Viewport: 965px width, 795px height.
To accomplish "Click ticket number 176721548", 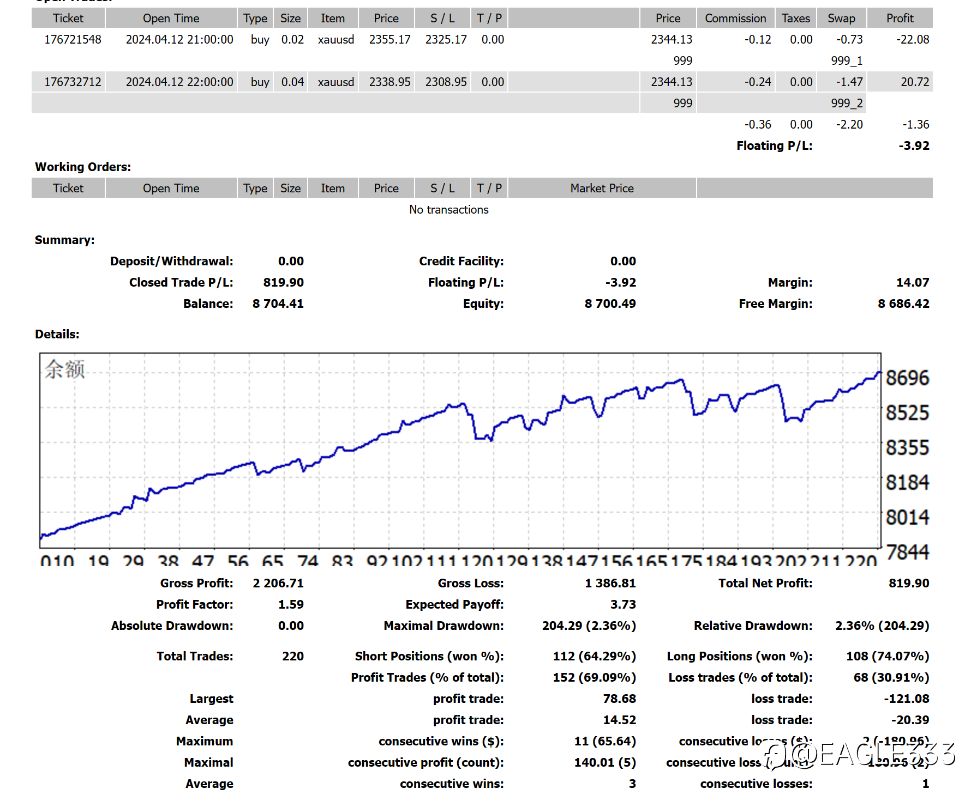I will (73, 40).
